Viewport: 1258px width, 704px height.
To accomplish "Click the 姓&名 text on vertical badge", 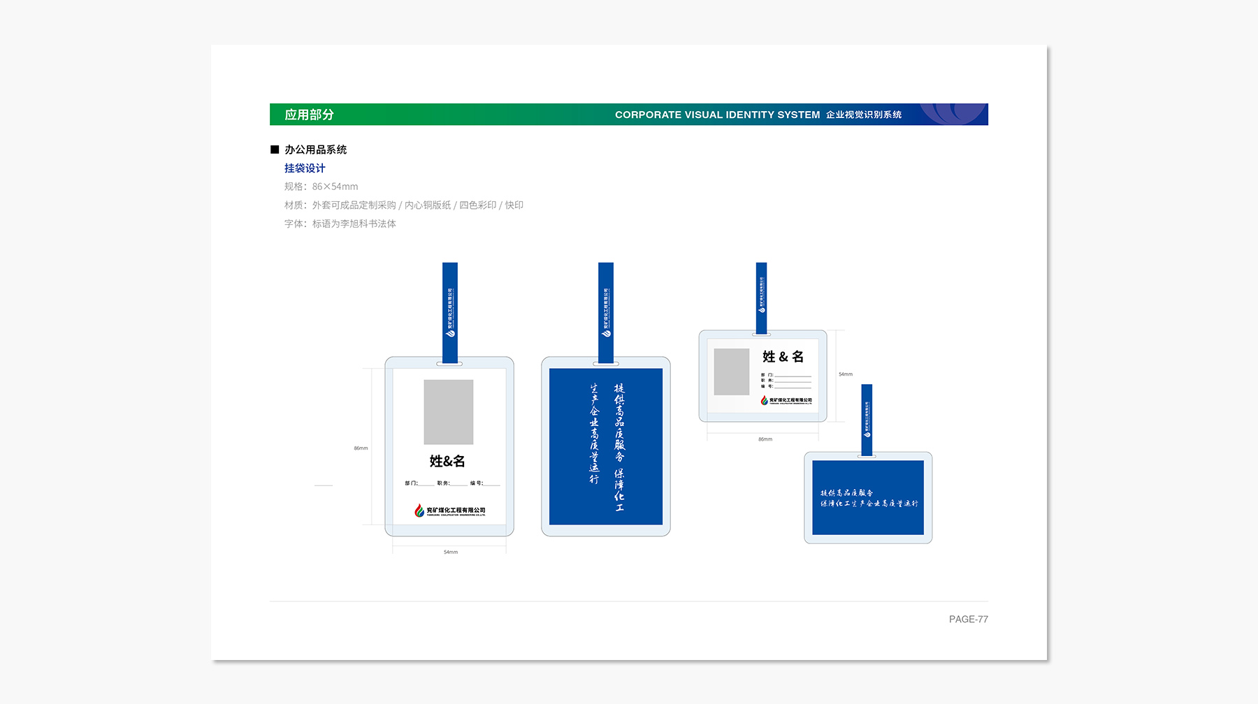I will [447, 461].
